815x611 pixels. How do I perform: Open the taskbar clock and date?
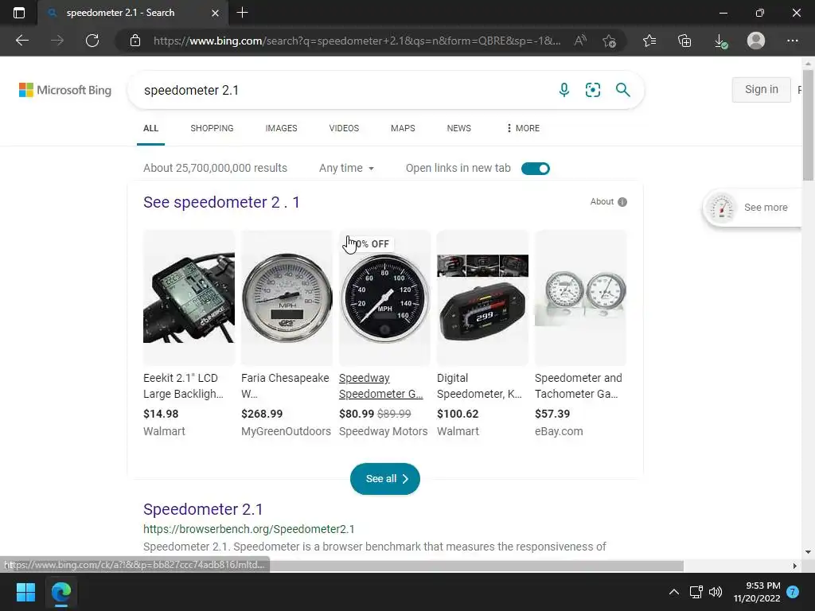tap(757, 592)
